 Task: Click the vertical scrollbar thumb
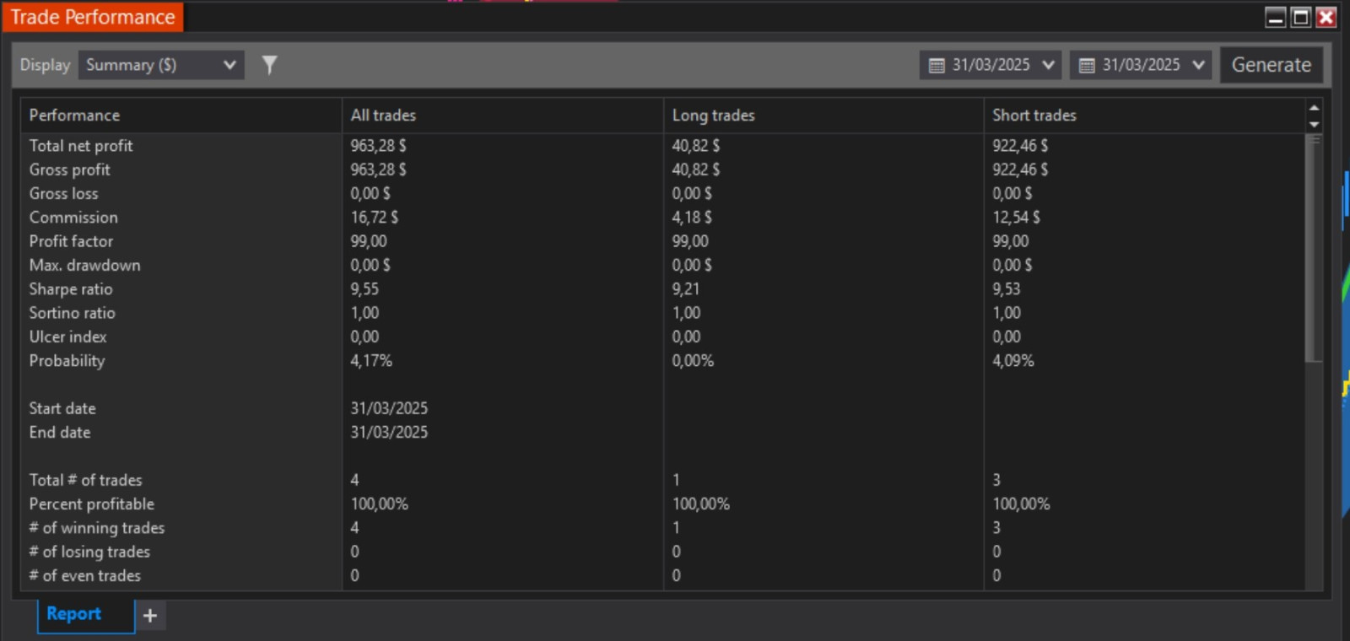coord(1314,249)
